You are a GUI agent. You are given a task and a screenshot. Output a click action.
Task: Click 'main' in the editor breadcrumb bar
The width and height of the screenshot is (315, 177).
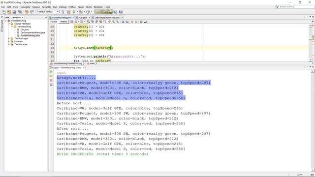pyautogui.click(x=92, y=63)
